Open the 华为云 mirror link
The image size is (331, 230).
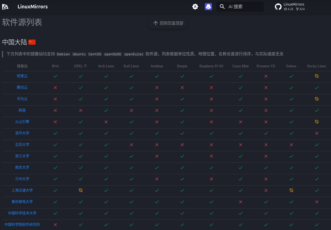coord(22,99)
